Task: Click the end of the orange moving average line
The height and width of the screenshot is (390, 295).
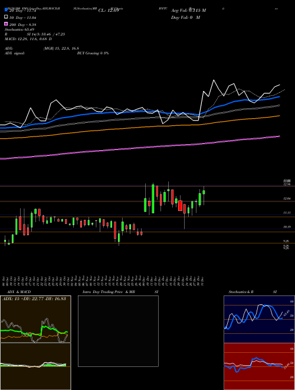Action: (279, 116)
